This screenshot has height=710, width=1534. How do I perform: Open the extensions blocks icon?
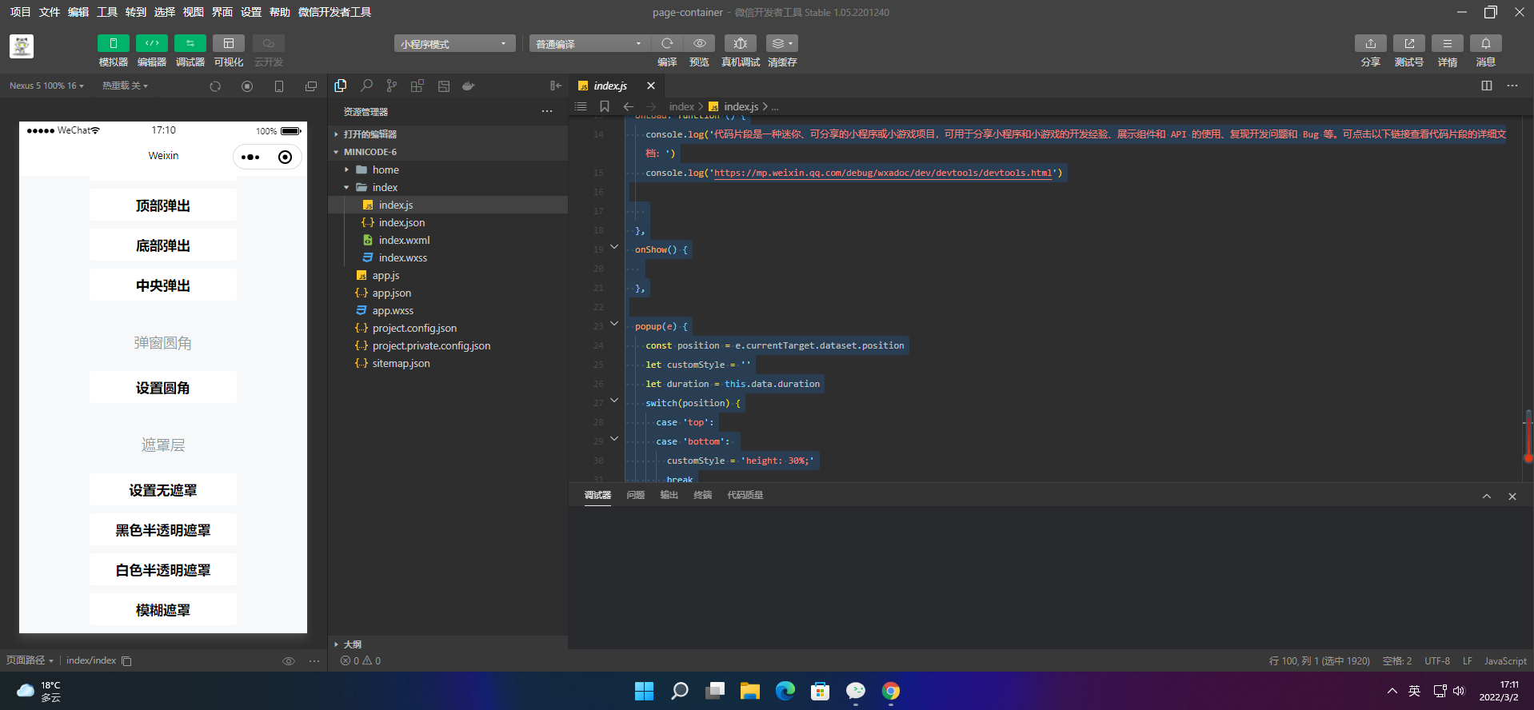pos(417,86)
